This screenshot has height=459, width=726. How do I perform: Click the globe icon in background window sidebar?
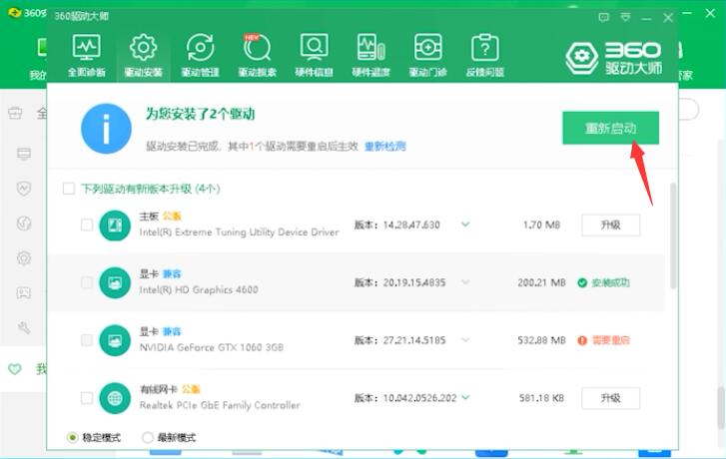[24, 224]
